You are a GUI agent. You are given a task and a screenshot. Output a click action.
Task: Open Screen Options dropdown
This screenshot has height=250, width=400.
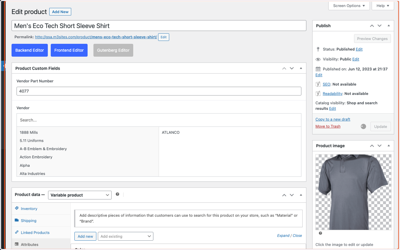(x=349, y=6)
